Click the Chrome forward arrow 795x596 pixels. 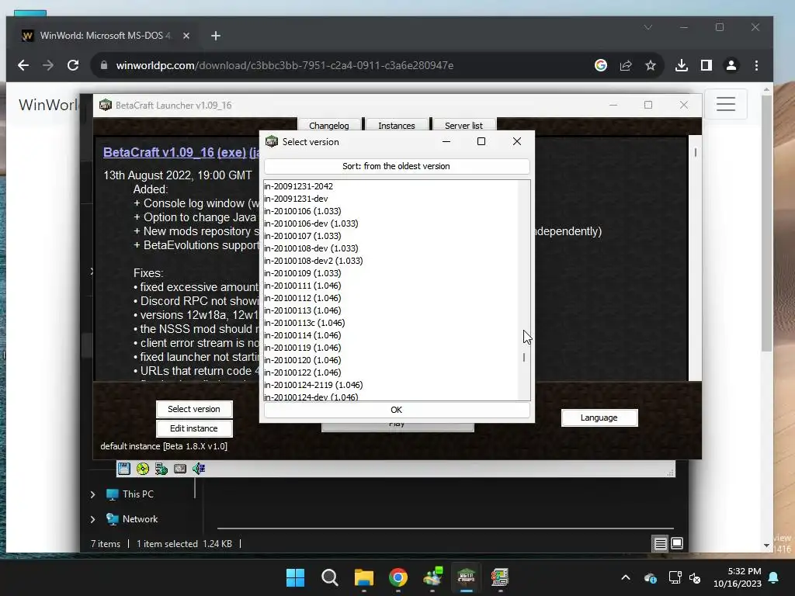point(48,65)
